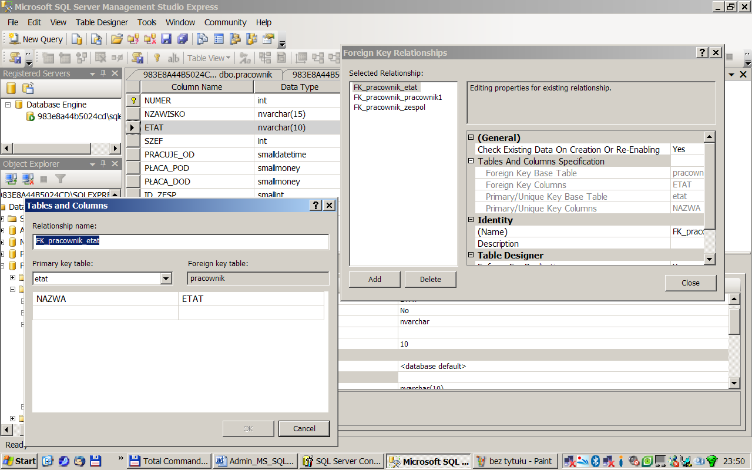752x470 pixels.
Task: Select FK_pracownik_zespol relationship
Action: (x=390, y=108)
